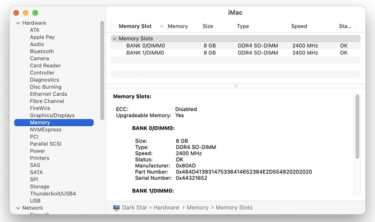Open Bluetooth in the sidebar
Image resolution: width=375 pixels, height=222 pixels.
(42, 51)
